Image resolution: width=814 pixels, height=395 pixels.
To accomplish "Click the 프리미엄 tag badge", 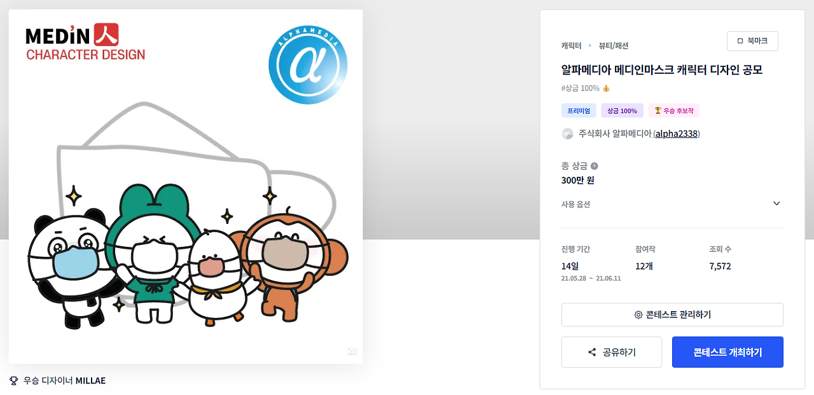I will coord(579,111).
